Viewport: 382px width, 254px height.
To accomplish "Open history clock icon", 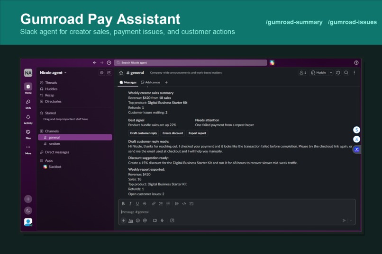I will pos(109,63).
